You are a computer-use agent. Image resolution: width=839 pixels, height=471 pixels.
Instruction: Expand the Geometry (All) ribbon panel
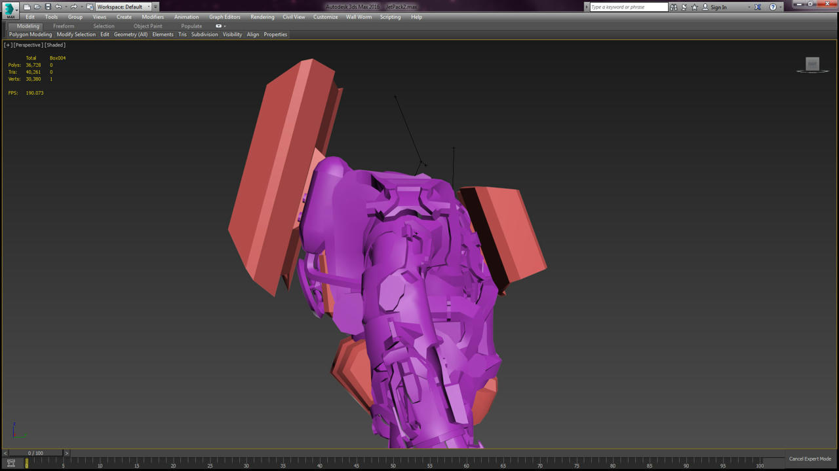click(x=130, y=35)
